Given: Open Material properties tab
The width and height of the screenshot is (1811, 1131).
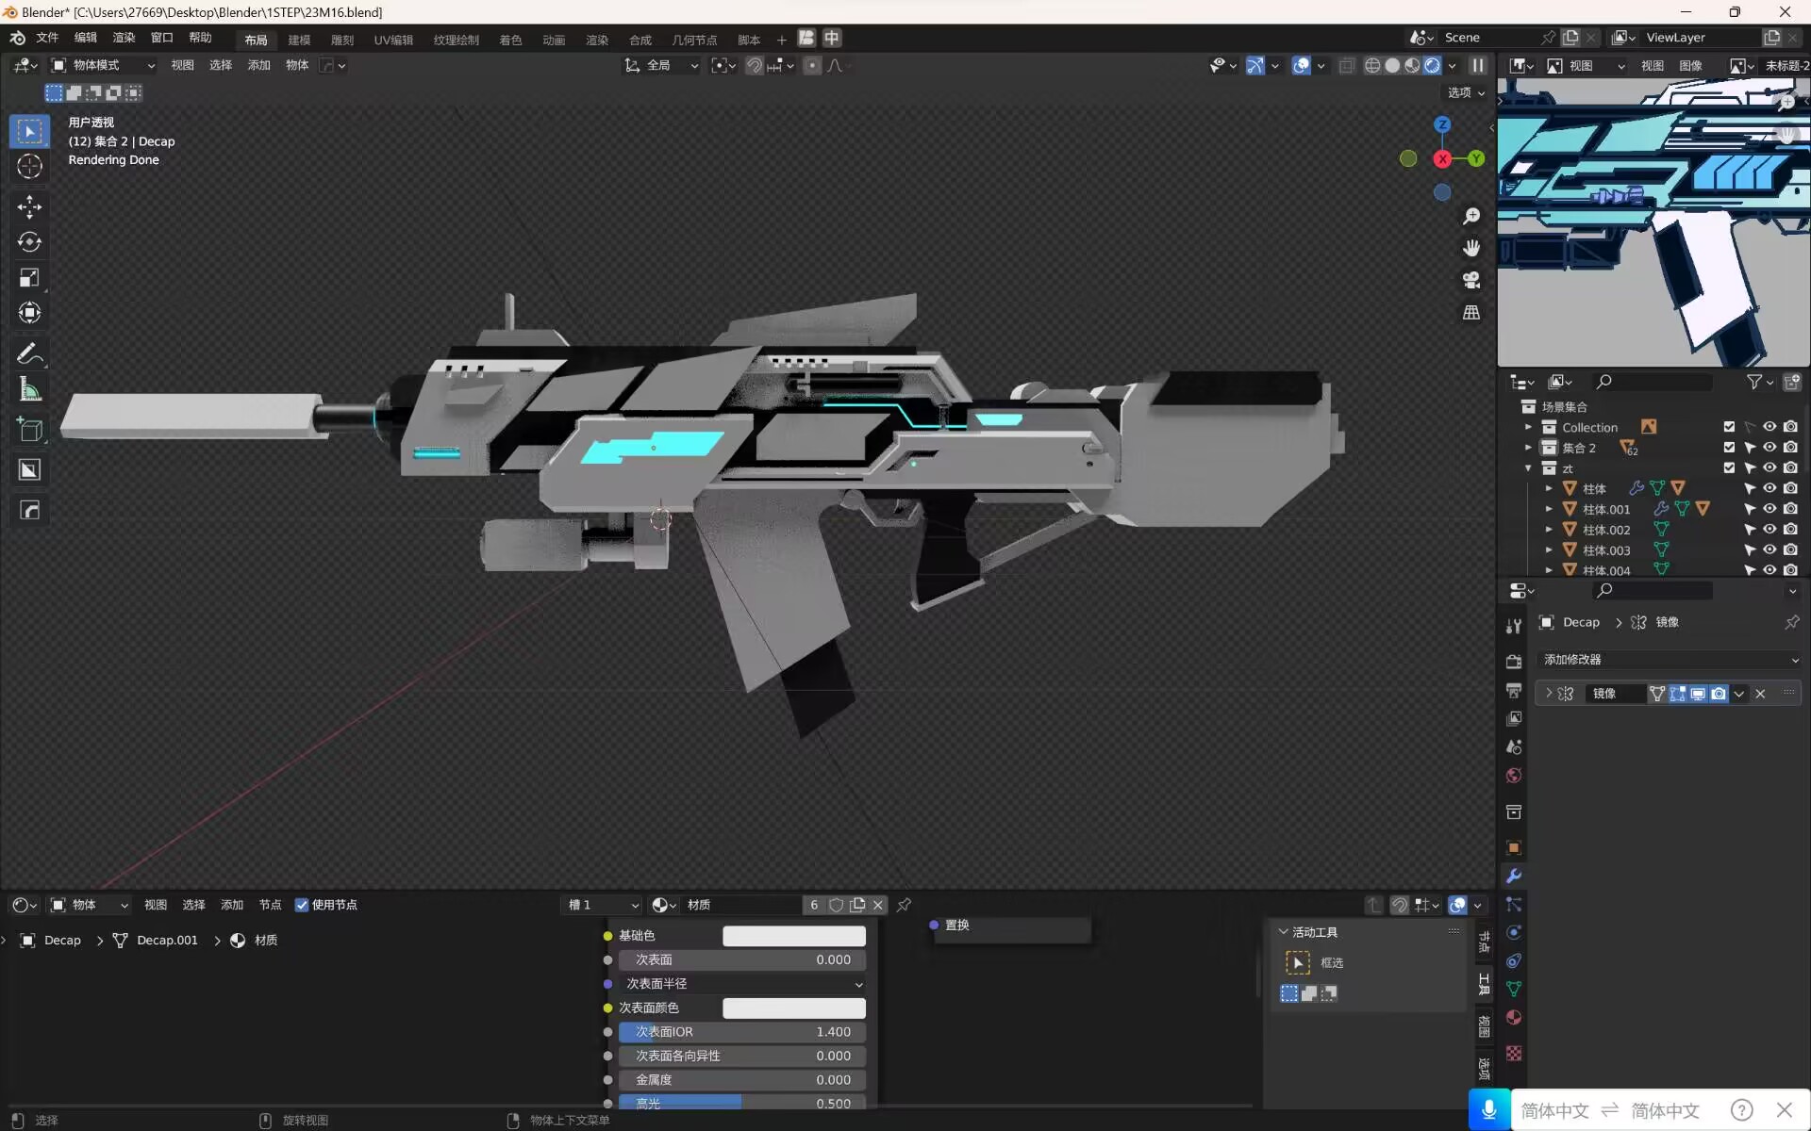Looking at the screenshot, I should [x=1514, y=1018].
